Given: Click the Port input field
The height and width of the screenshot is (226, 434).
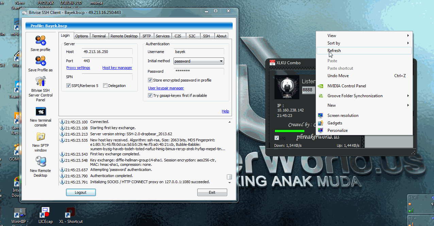Looking at the screenshot, I should pyautogui.click(x=107, y=61).
